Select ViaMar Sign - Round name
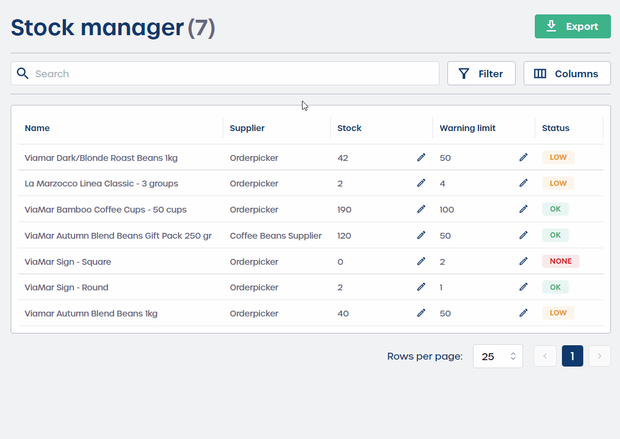This screenshot has height=439, width=620. [67, 288]
